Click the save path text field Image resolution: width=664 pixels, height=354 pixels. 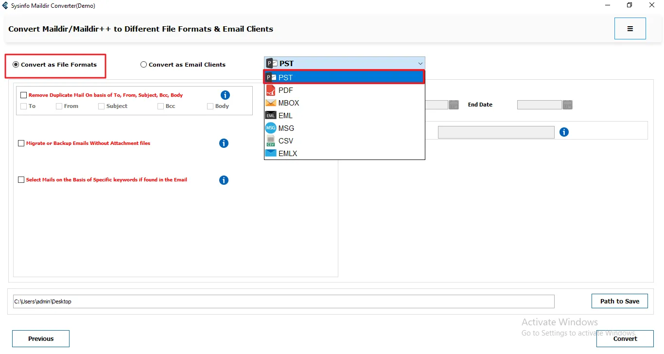[283, 301]
